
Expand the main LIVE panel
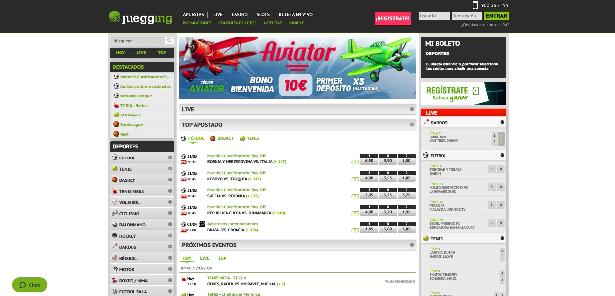411,109
